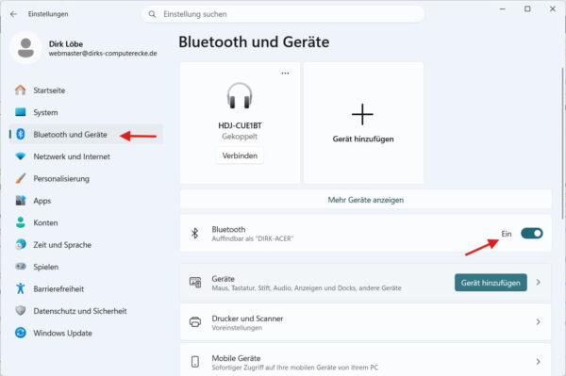This screenshot has width=566, height=376.
Task: Click the Voreinstellungen subtitle text
Action: 237,328
